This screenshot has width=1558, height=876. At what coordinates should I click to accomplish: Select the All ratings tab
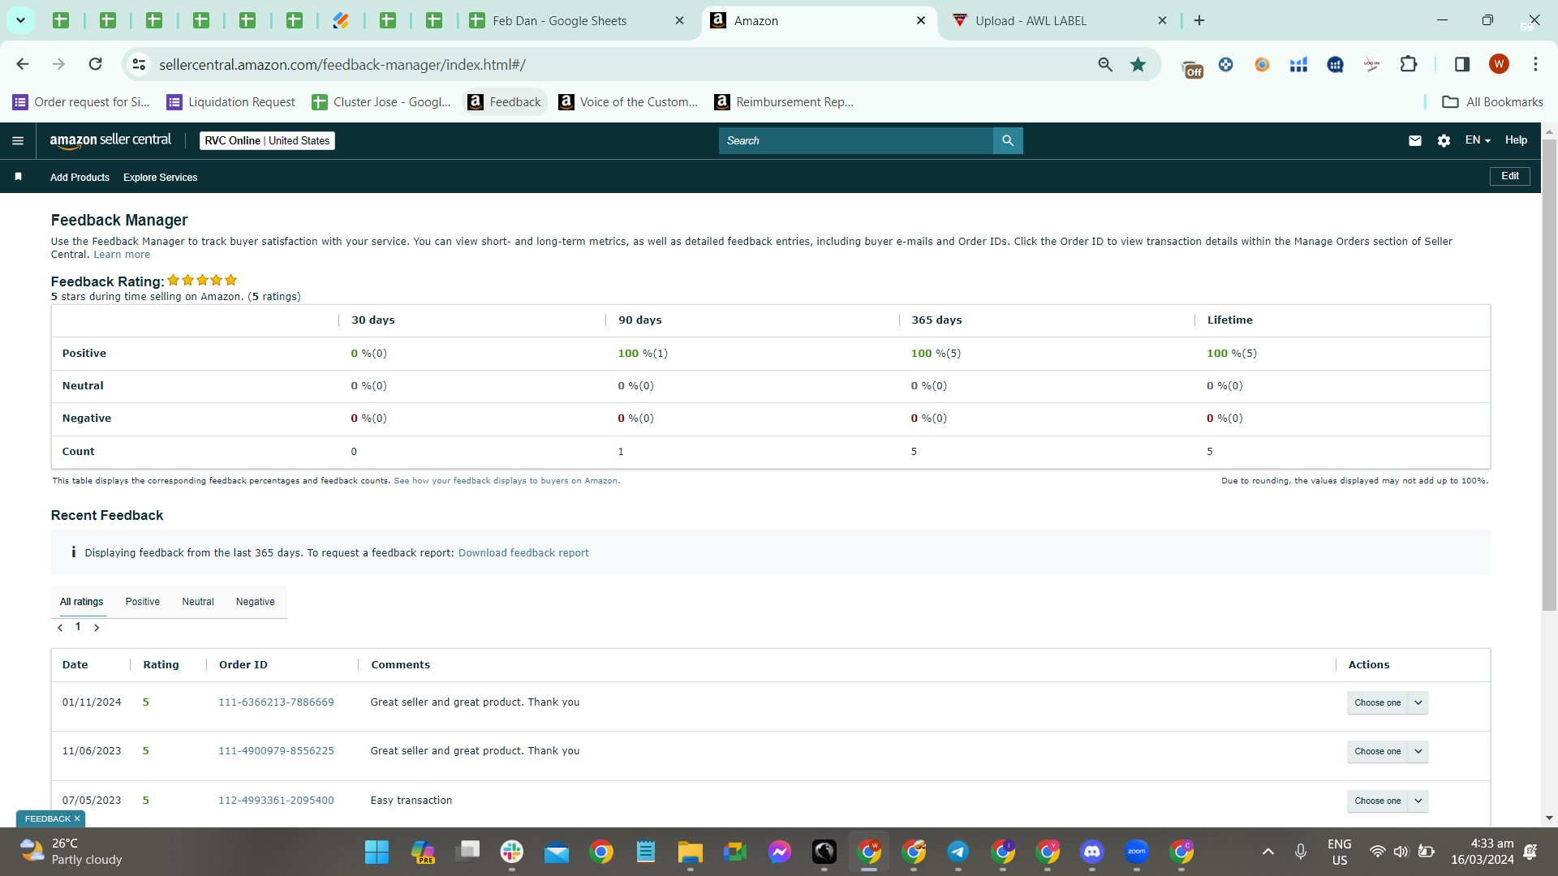click(82, 602)
